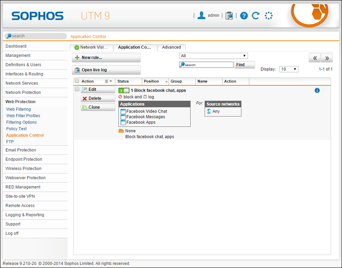Click the blue info icon on rule

pyautogui.click(x=317, y=90)
